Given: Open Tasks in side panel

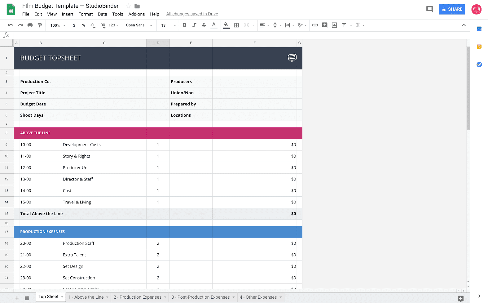Looking at the screenshot, I should click(479, 65).
